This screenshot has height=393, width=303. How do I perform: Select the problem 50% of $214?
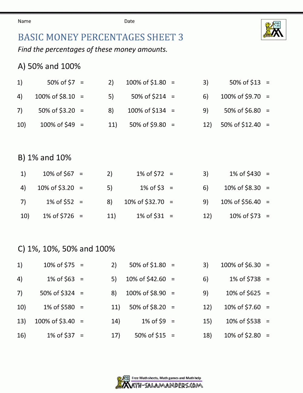[148, 97]
